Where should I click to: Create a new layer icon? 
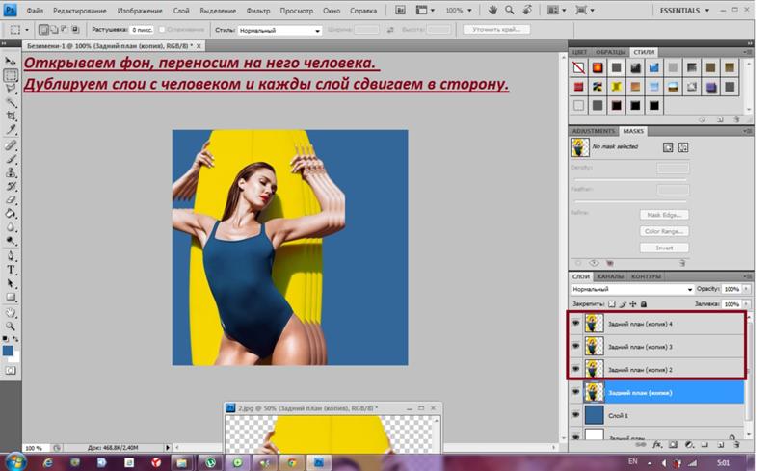(x=721, y=444)
